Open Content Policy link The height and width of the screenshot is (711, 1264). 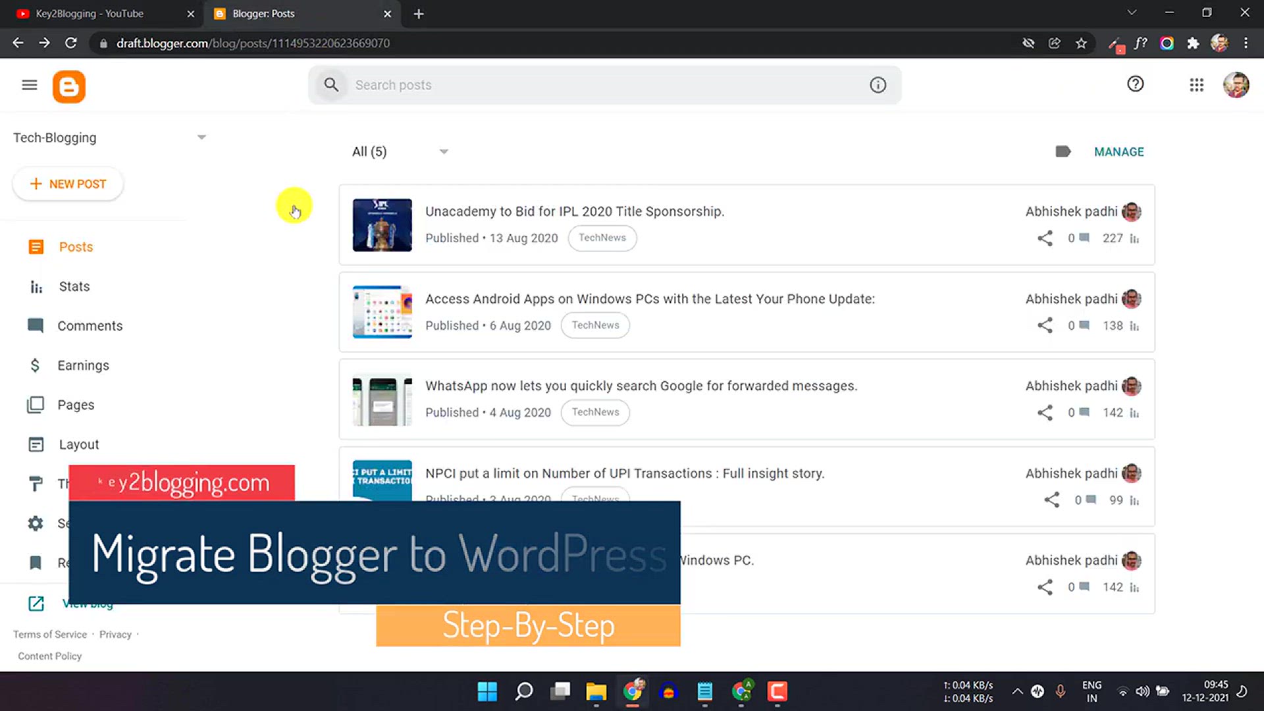click(50, 656)
